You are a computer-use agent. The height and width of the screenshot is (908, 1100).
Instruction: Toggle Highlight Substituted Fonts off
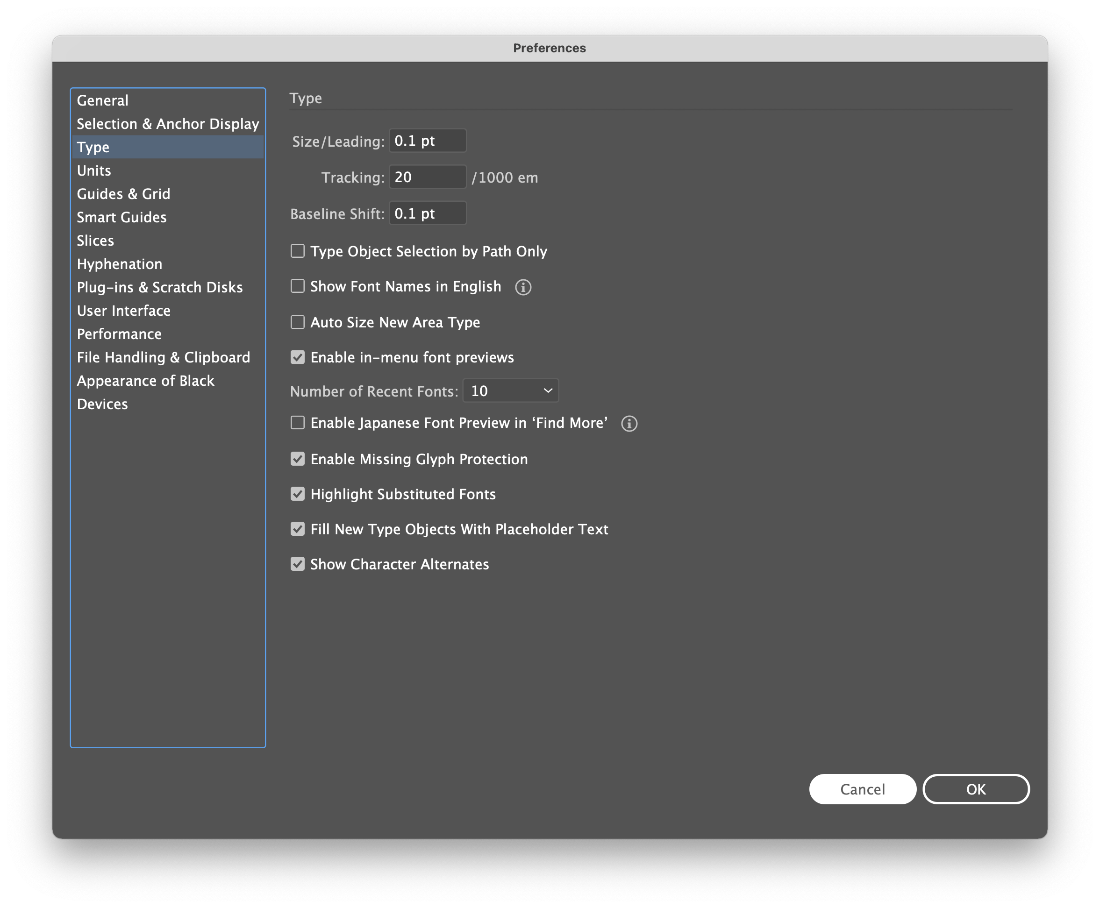coord(298,494)
